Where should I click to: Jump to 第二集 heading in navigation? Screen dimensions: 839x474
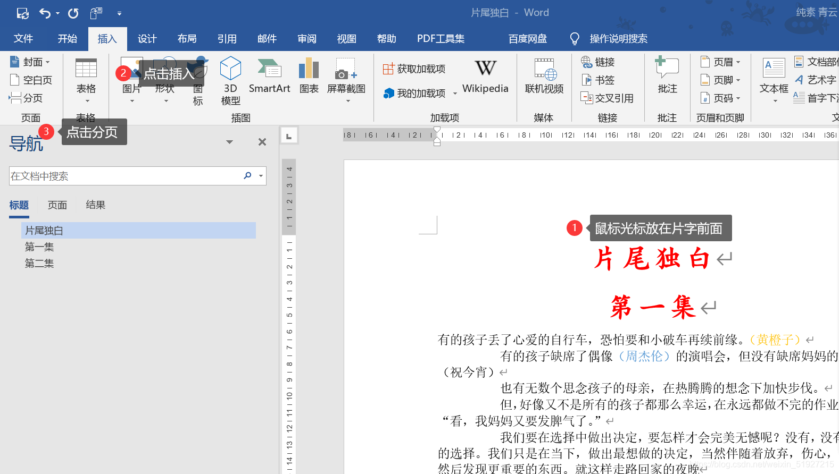[39, 264]
